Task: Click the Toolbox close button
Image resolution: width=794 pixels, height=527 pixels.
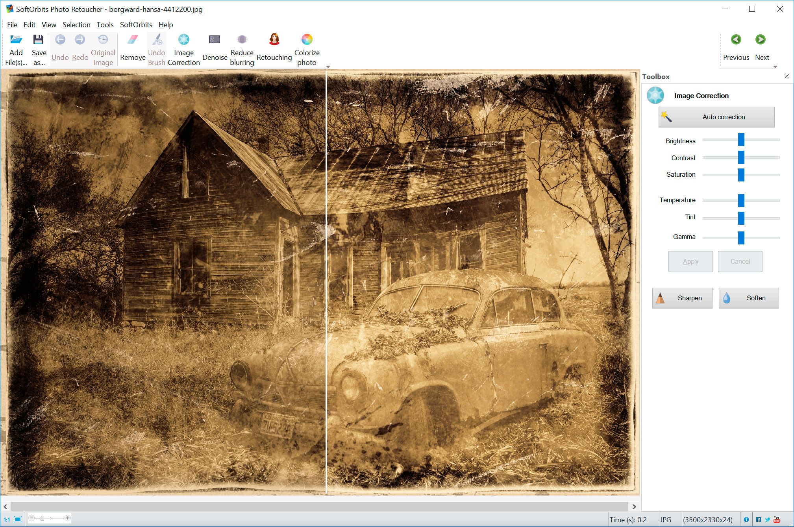Action: click(788, 76)
